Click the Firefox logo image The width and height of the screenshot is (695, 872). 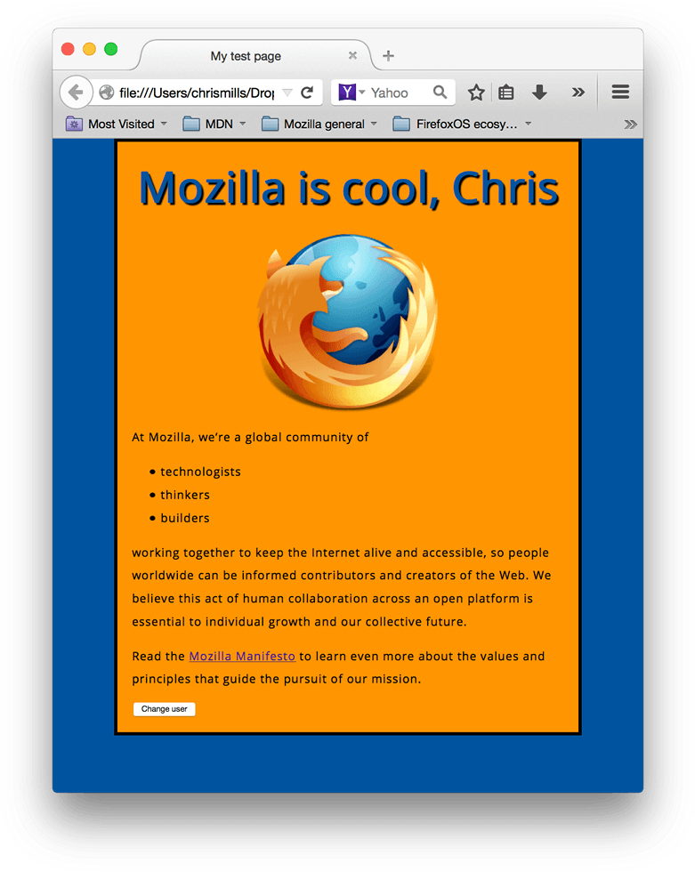click(348, 321)
